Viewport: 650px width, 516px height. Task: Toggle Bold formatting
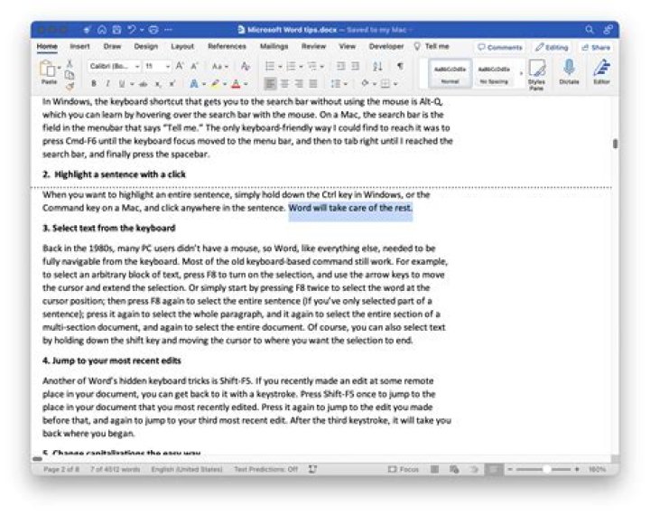(x=94, y=84)
